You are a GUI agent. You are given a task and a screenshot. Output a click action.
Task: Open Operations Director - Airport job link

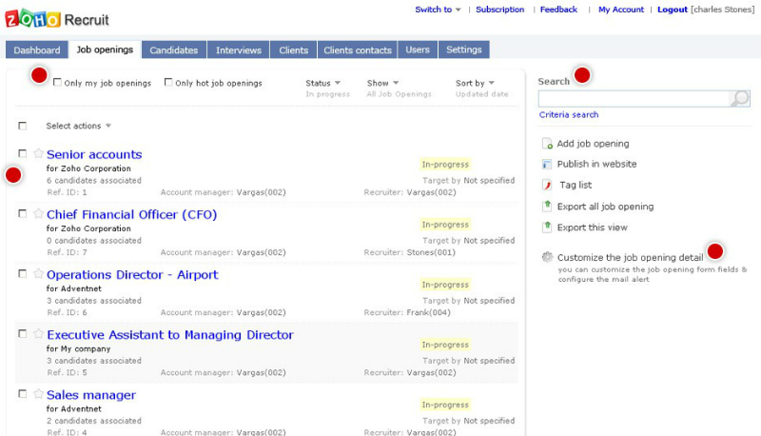point(132,275)
